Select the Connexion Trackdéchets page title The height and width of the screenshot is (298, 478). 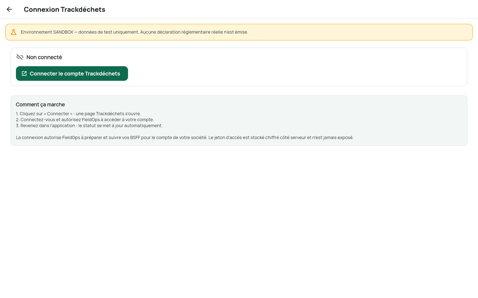(64, 9)
